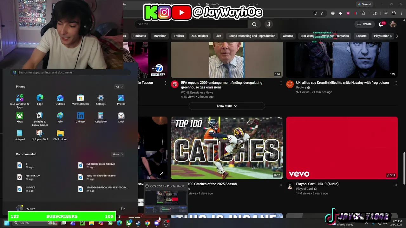Start YouTube voice search with microphone
The image size is (406, 228).
coord(269,24)
